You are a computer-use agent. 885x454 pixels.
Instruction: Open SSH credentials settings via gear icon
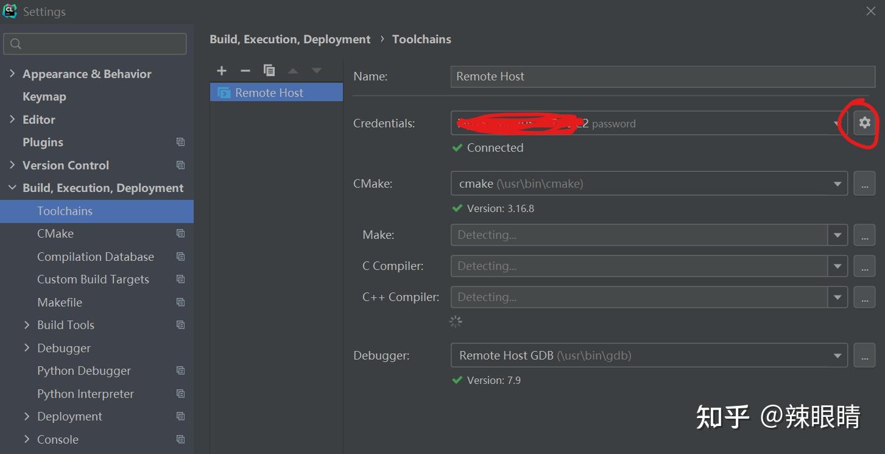(864, 122)
